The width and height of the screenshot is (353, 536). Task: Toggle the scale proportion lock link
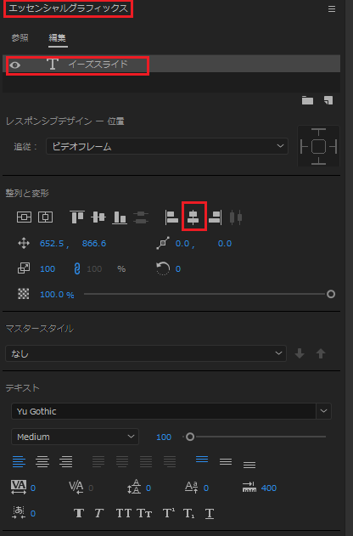click(77, 268)
